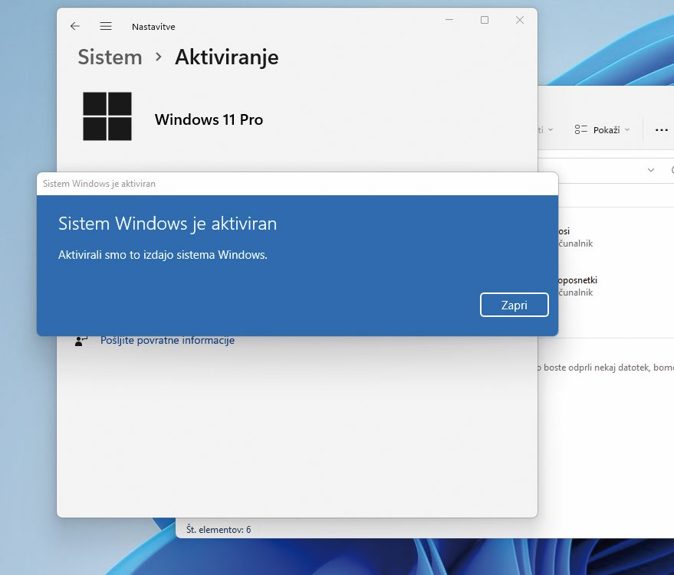The width and height of the screenshot is (674, 575).
Task: Click the Windows logo icon
Action: pos(107,116)
